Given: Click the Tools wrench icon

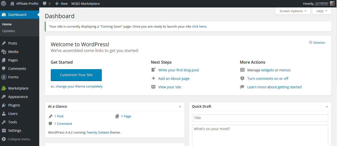Looking at the screenshot, I should (x=4, y=122).
